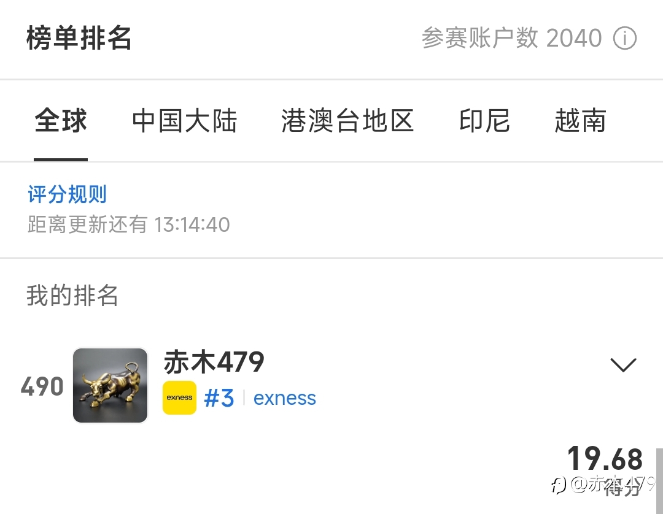Click the 榜单排名 heading
The height and width of the screenshot is (514, 663).
pos(79,38)
